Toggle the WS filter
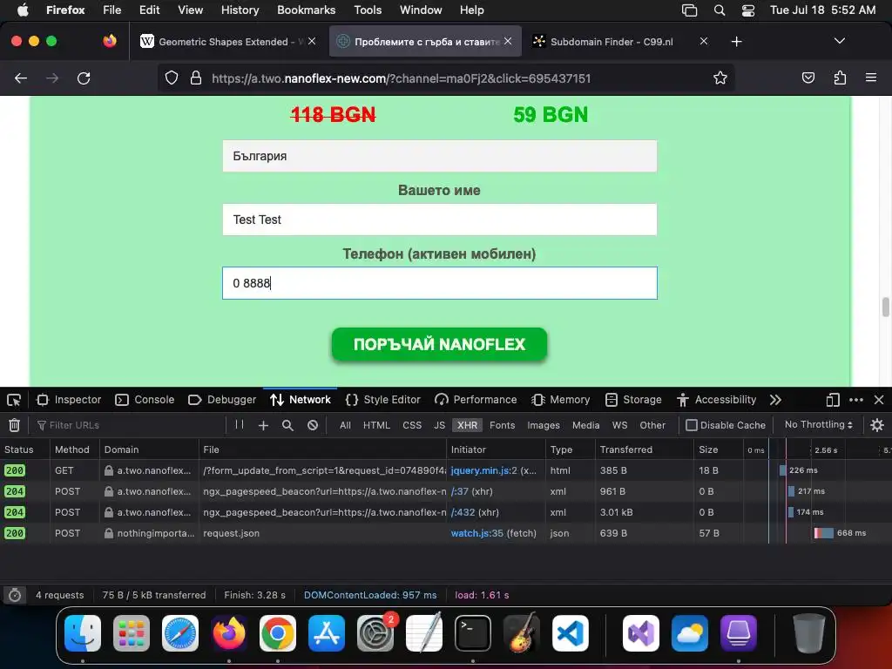Image resolution: width=892 pixels, height=669 pixels. (x=619, y=425)
